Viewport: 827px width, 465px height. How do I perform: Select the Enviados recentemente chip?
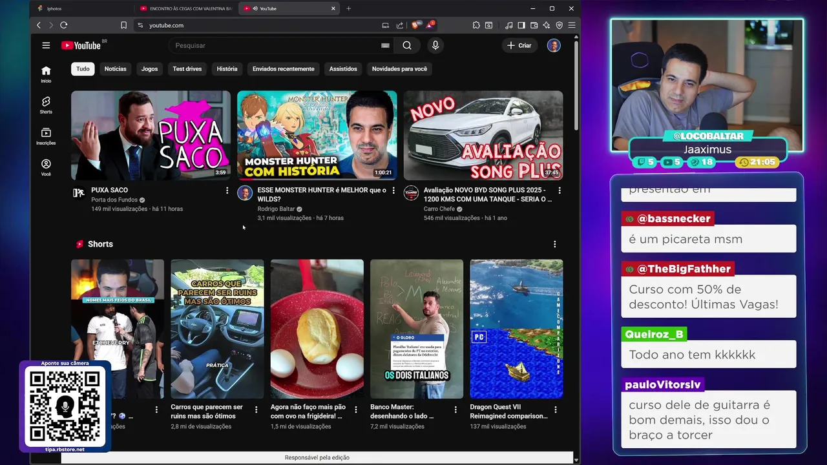click(283, 68)
